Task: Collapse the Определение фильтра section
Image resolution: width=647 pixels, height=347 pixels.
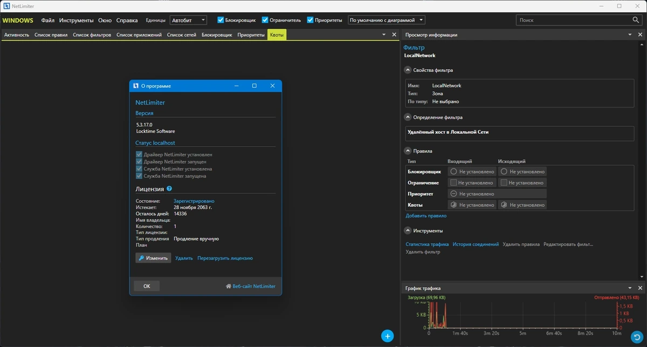Action: (408, 117)
